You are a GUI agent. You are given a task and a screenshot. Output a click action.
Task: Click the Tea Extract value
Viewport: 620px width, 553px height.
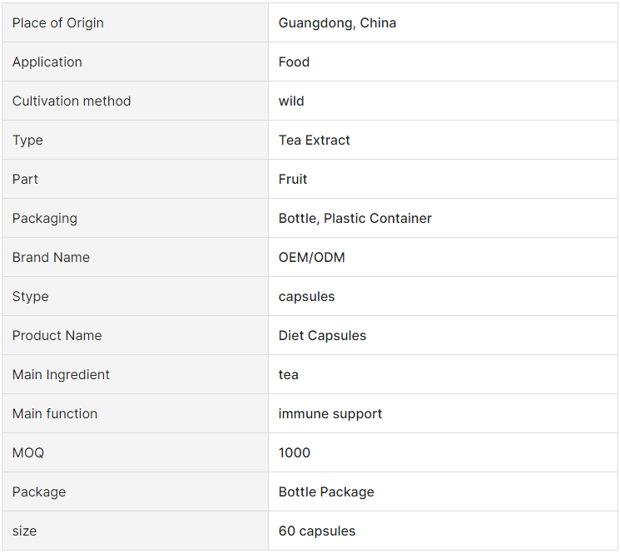point(314,141)
